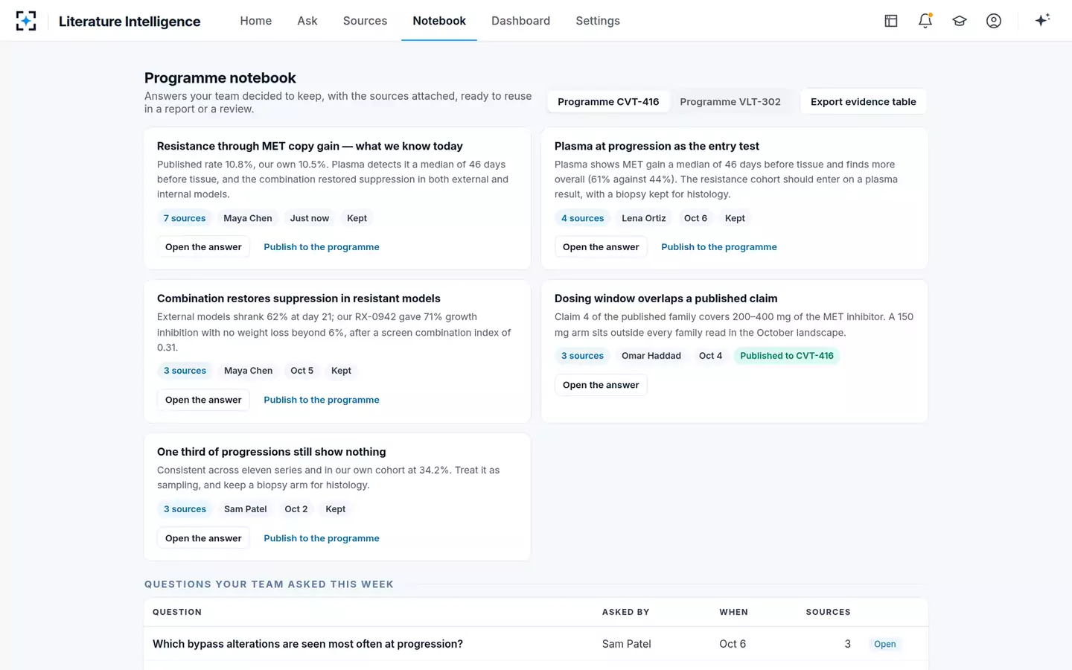Viewport: 1072px width, 670px height.
Task: Click the 'Just now' timestamp chip
Action: tap(310, 218)
